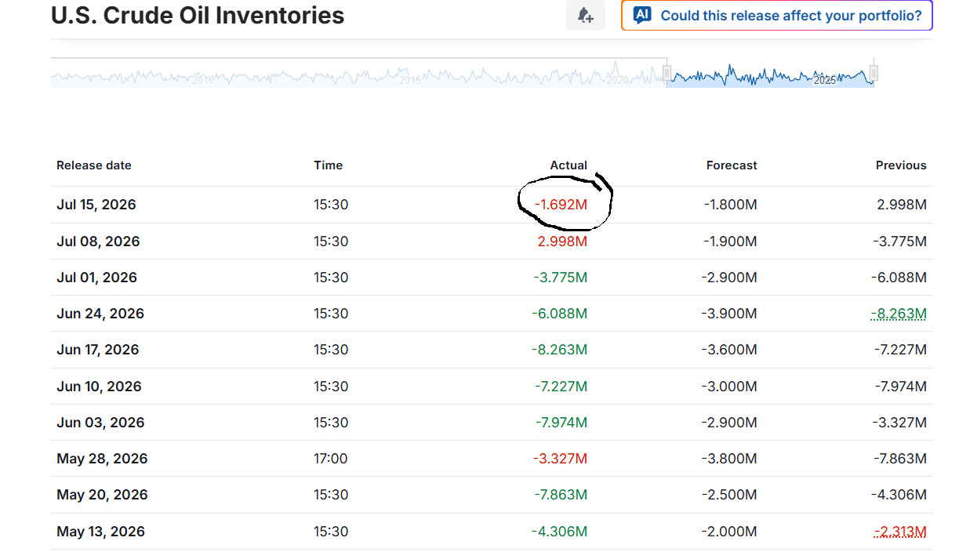
Task: Click the left range handle on the chart navigator
Action: pyautogui.click(x=667, y=74)
